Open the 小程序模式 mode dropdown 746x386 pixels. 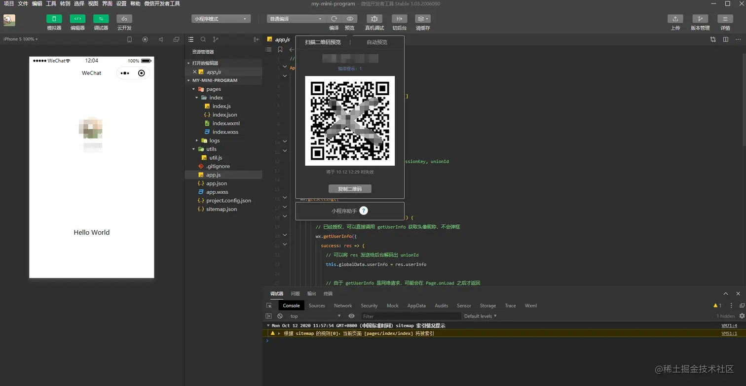click(x=221, y=19)
